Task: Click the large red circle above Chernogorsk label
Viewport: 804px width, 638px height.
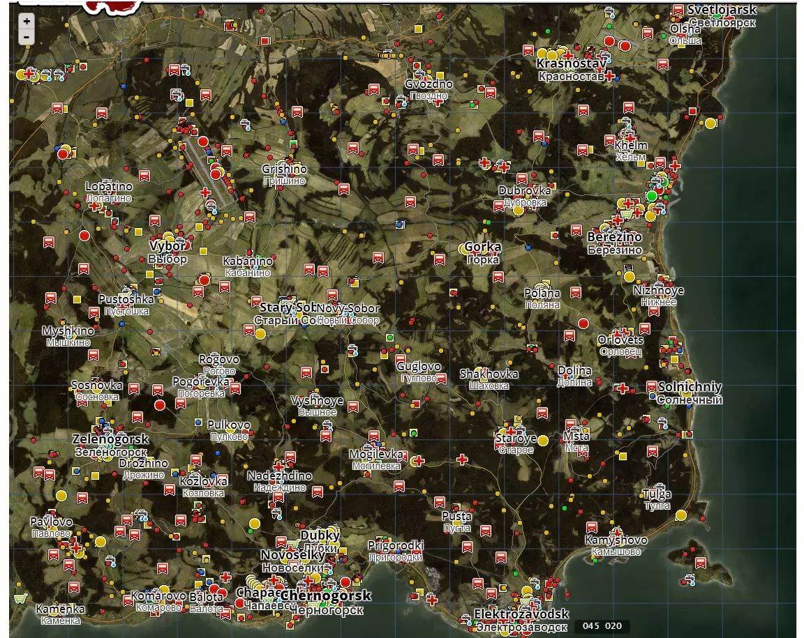Action: [345, 582]
